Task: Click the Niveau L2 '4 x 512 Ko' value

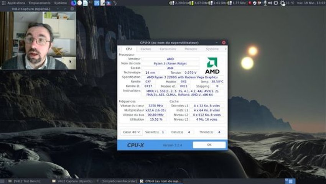Action: tap(207, 115)
